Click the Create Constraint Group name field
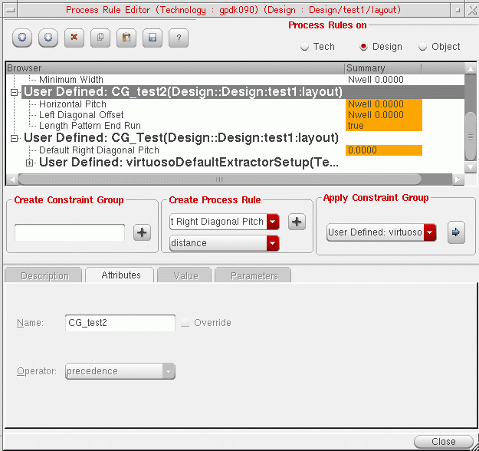Image resolution: width=479 pixels, height=451 pixels. [70, 232]
